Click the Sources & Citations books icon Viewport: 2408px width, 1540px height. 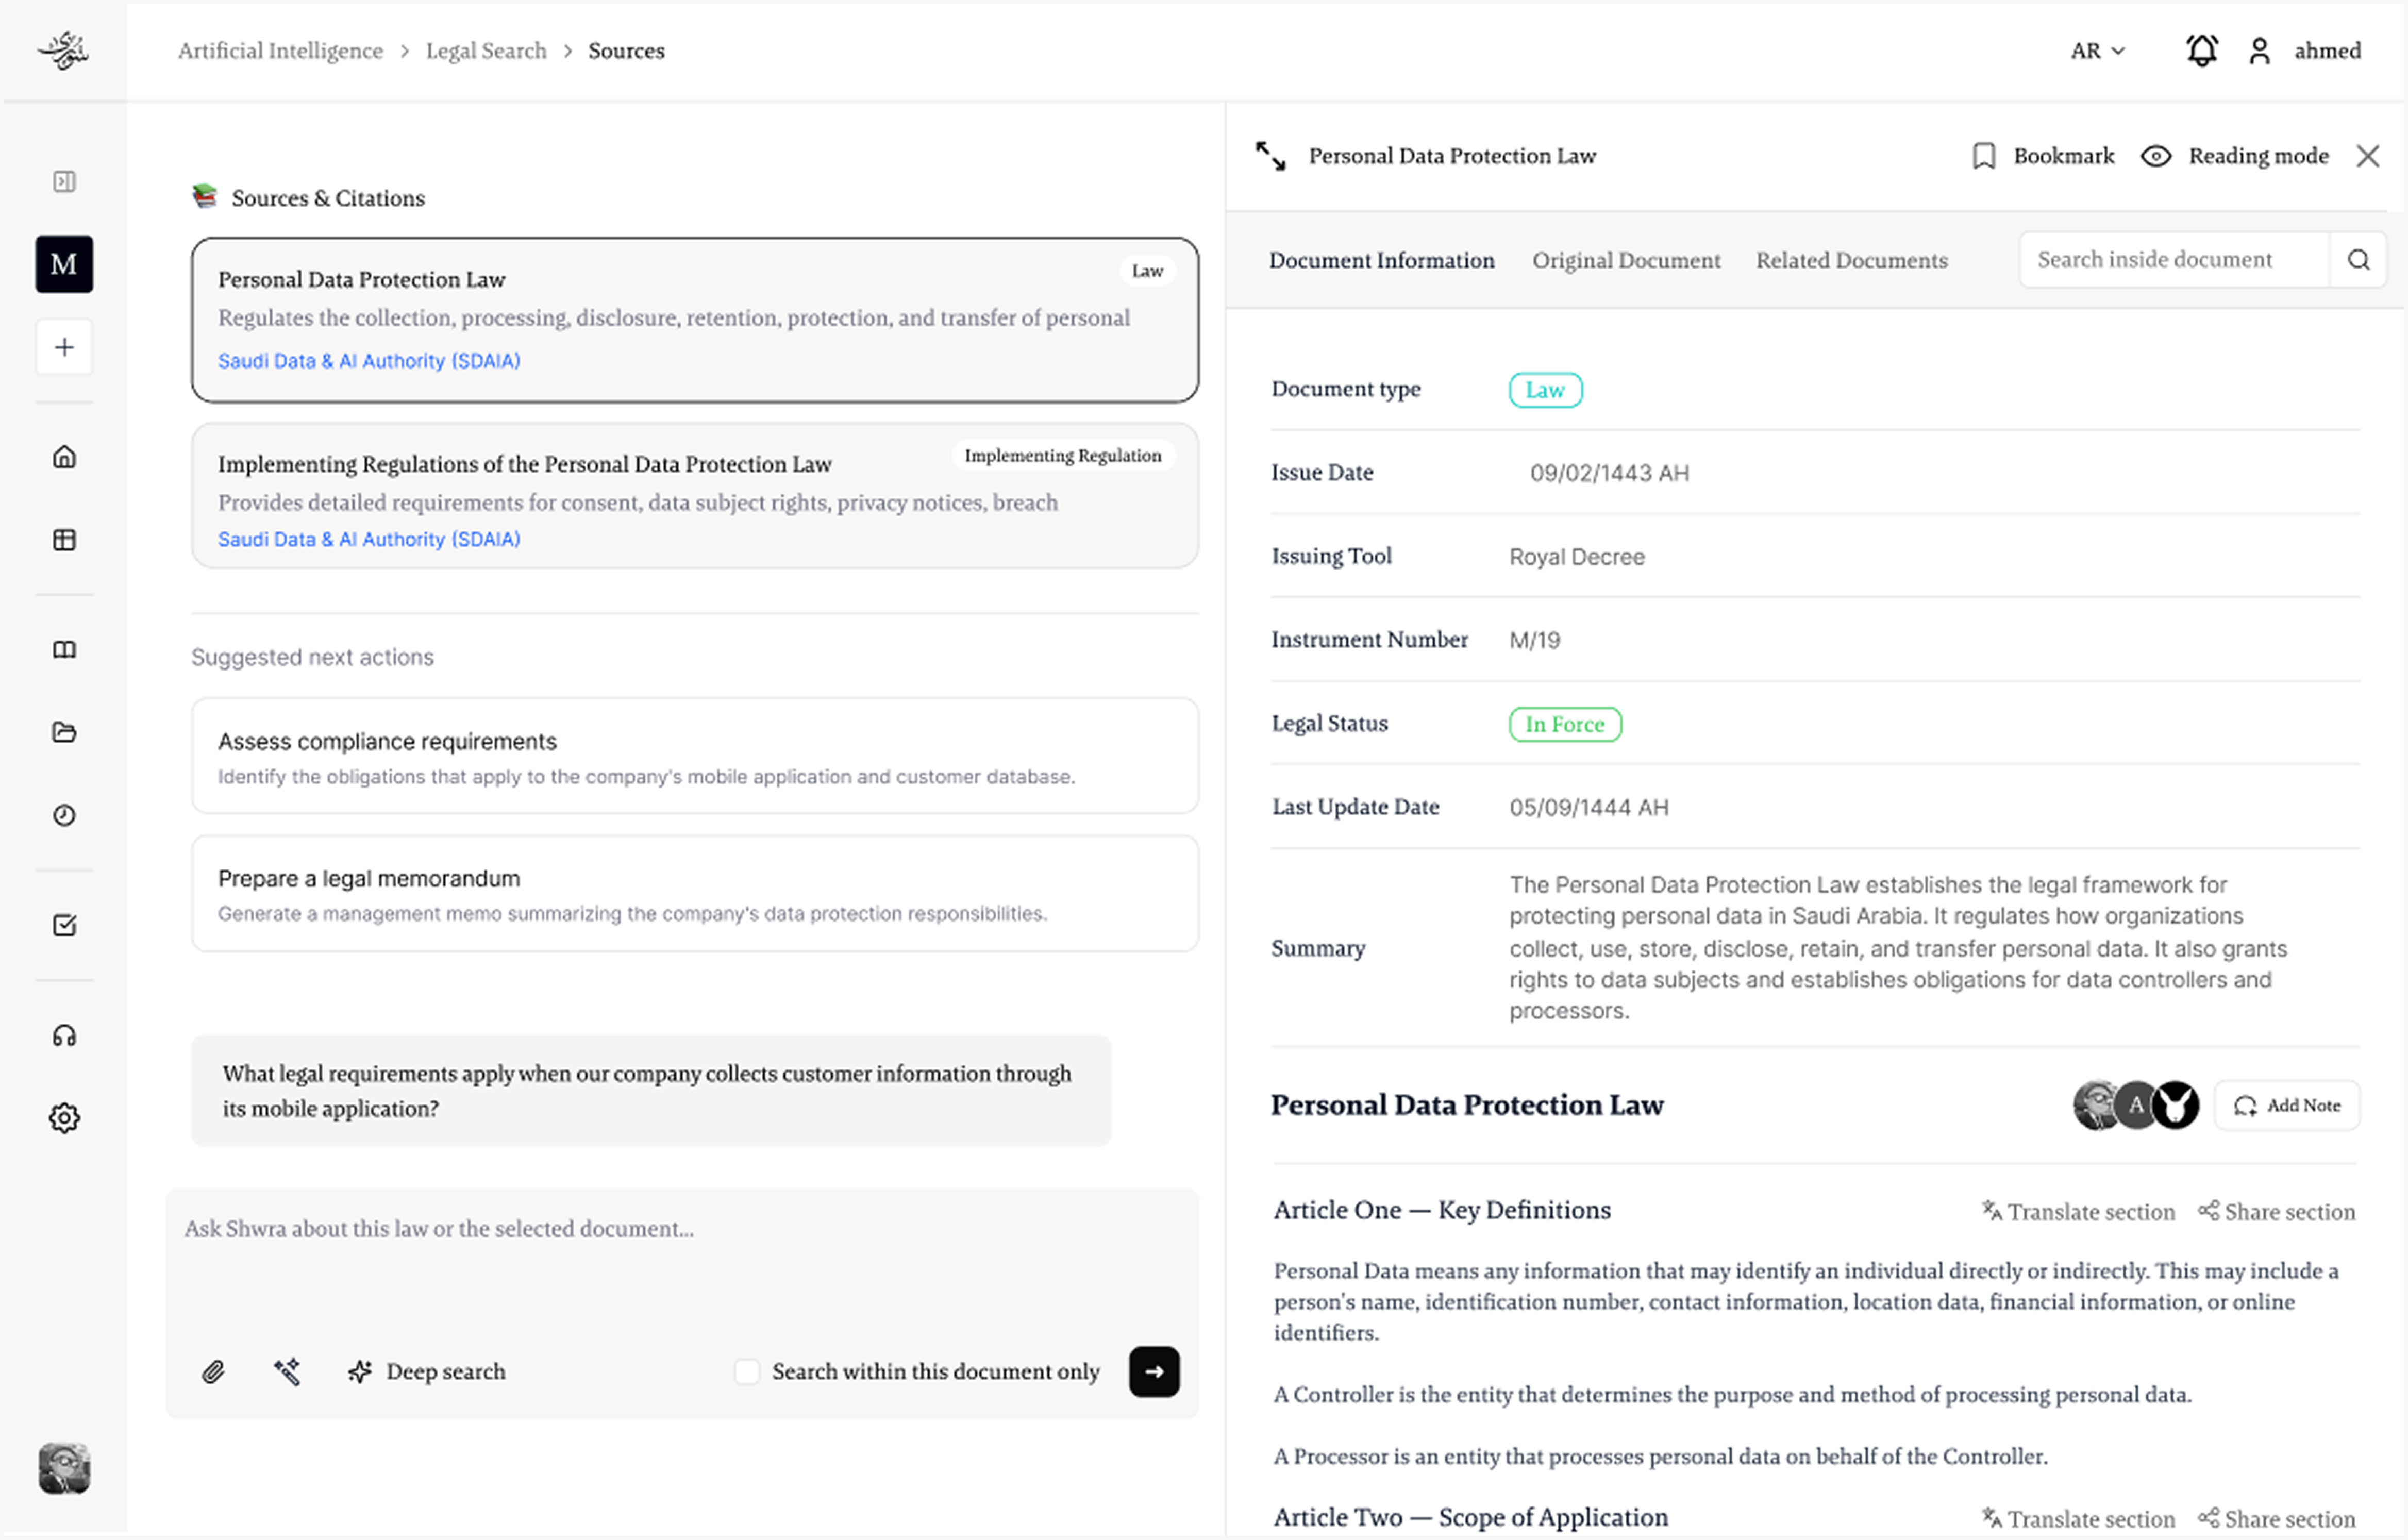click(205, 195)
